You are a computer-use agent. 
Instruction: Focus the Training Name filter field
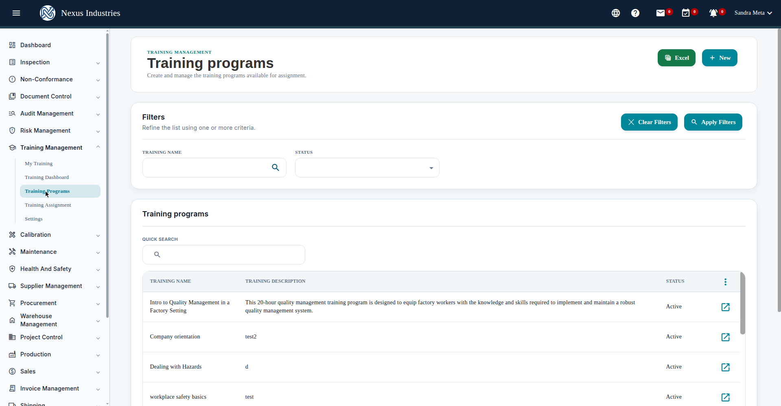[214, 168]
